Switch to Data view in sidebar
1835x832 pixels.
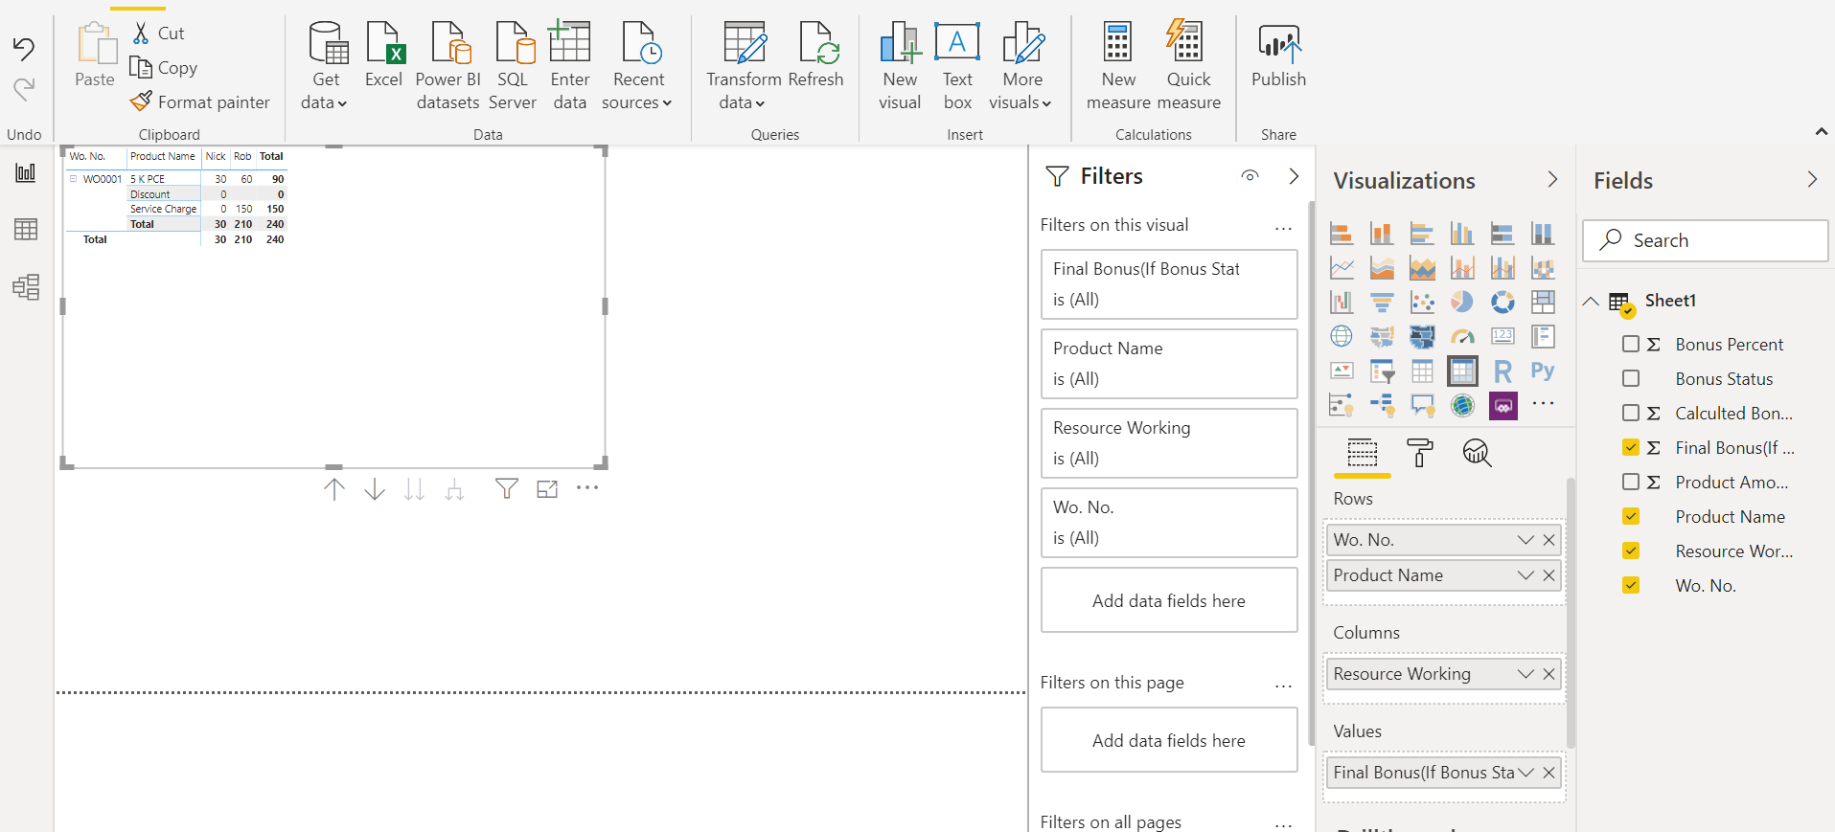pyautogui.click(x=26, y=230)
